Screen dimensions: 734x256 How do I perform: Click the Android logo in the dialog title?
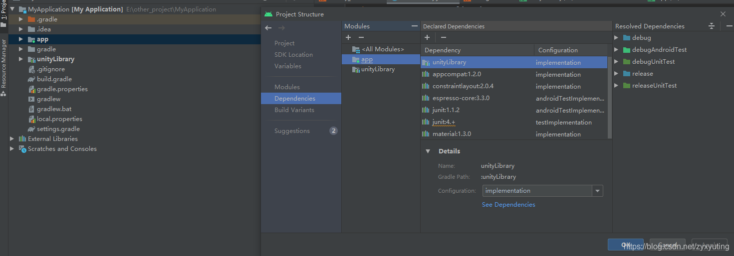pos(268,14)
